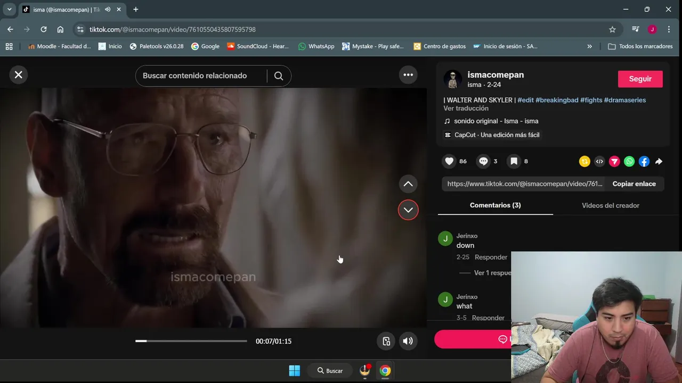Reply to Jerinxo's "what" comment

(x=488, y=318)
